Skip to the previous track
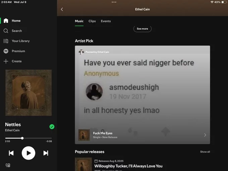Screen dimensions: 228x171 11,153
